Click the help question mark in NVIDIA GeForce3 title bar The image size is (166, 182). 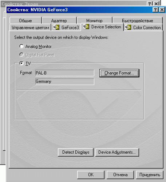tap(155, 9)
